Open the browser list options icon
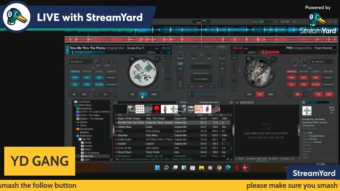This screenshot has width=340, height=191. (x=231, y=102)
